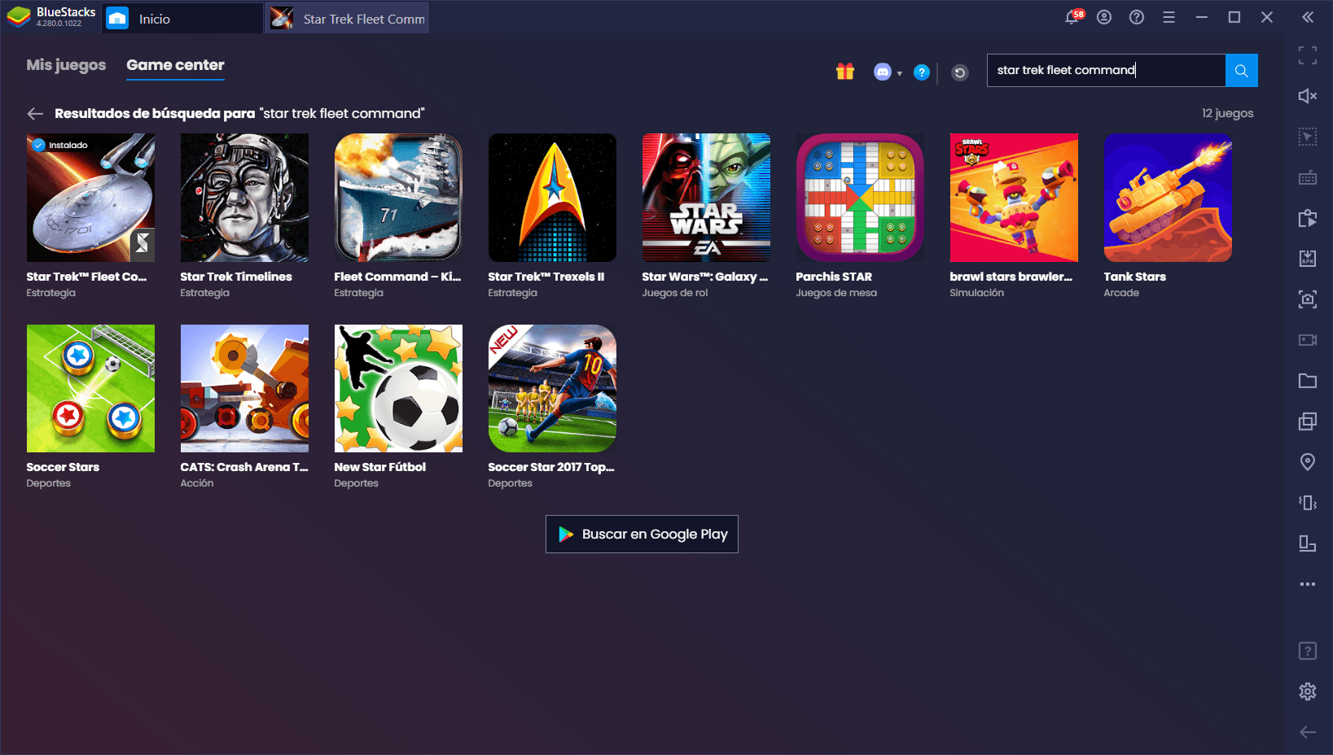Switch to Mis juegos tab
Screen dimensions: 1333x755
pyautogui.click(x=66, y=65)
